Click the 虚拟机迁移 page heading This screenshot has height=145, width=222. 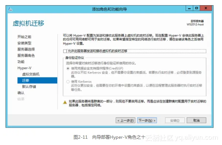click(28, 23)
